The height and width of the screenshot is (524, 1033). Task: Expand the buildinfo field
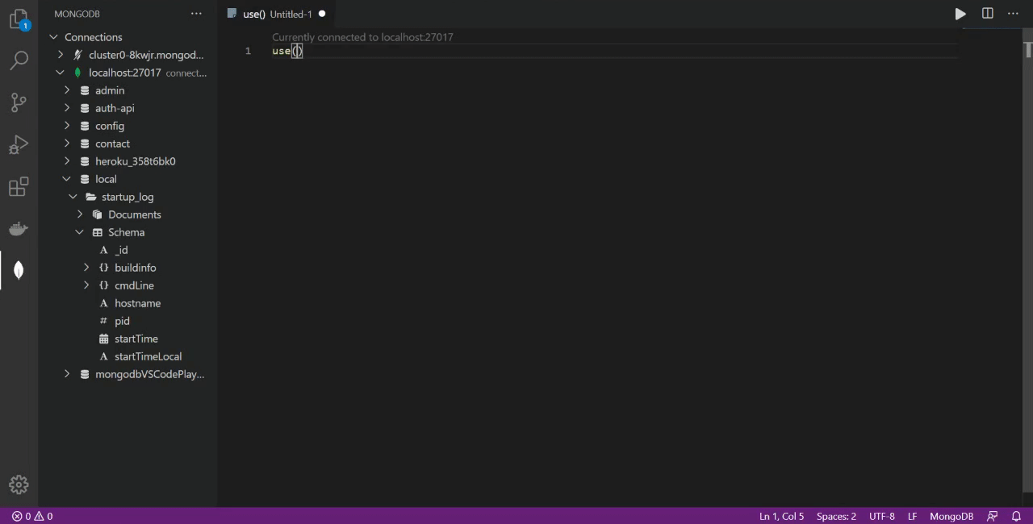click(86, 268)
